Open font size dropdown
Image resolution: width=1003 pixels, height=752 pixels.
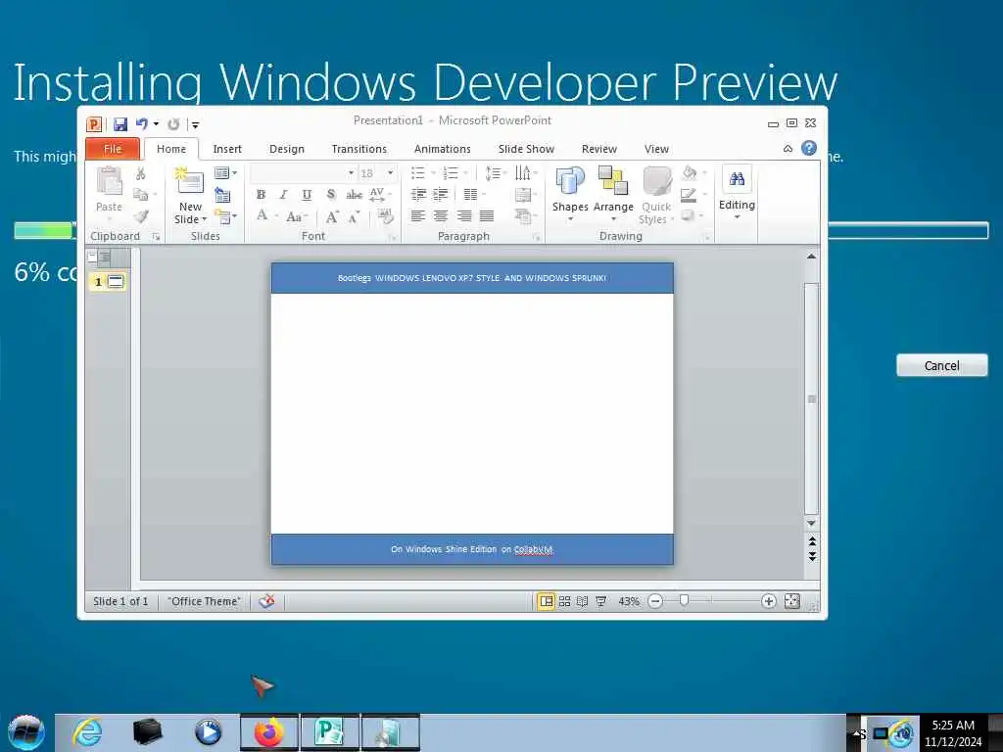click(x=390, y=173)
